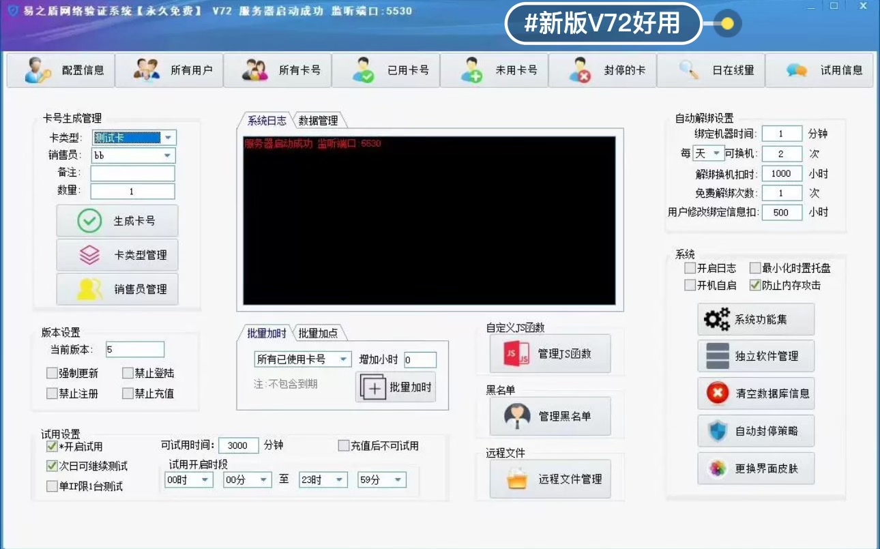Click the 远程文件管理 button label
The image size is (880, 549).
tap(570, 479)
